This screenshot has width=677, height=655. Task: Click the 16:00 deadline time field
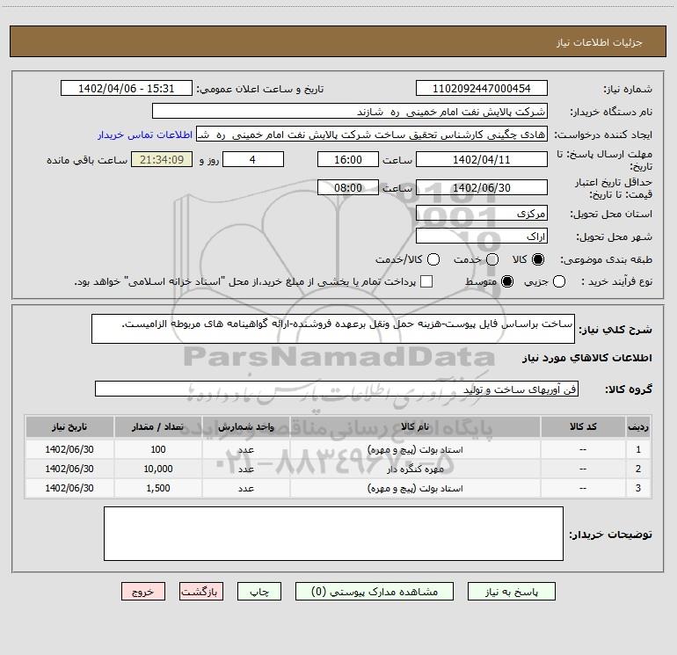(348, 159)
